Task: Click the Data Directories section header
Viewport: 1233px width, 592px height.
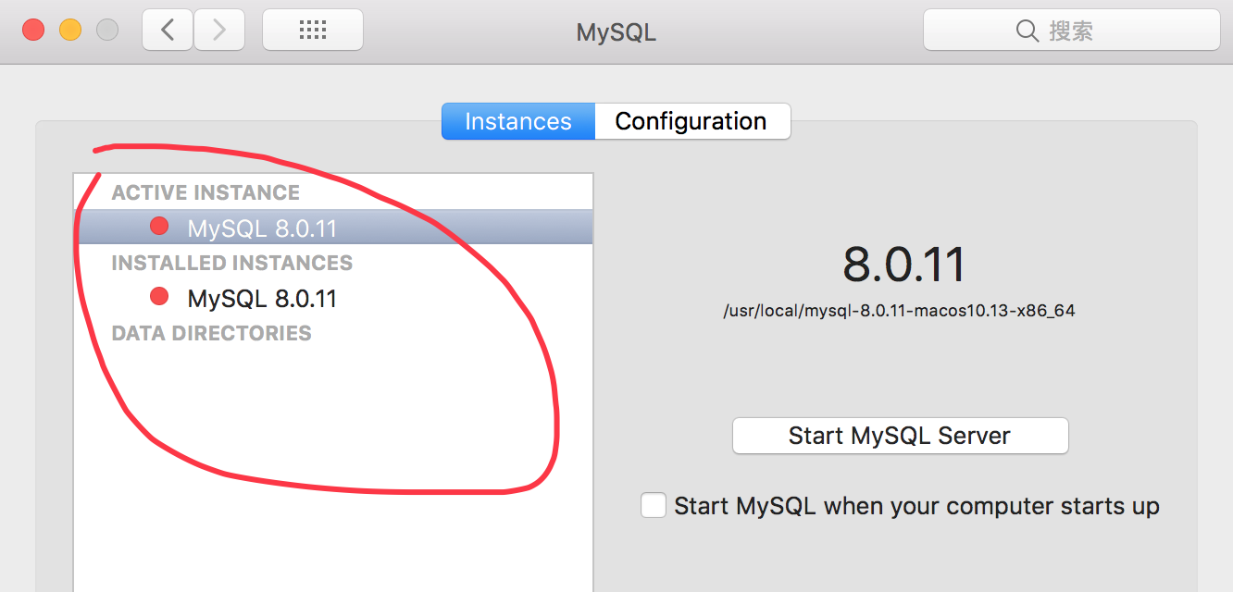Action: [212, 333]
